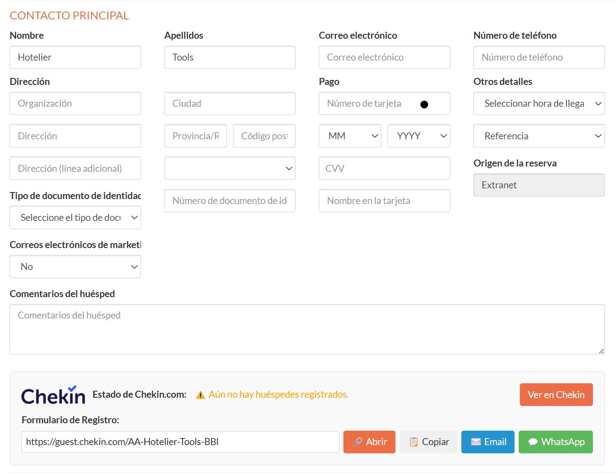616x476 pixels.
Task: Click the Nombre field containing Hotelier
Action: pyautogui.click(x=75, y=57)
